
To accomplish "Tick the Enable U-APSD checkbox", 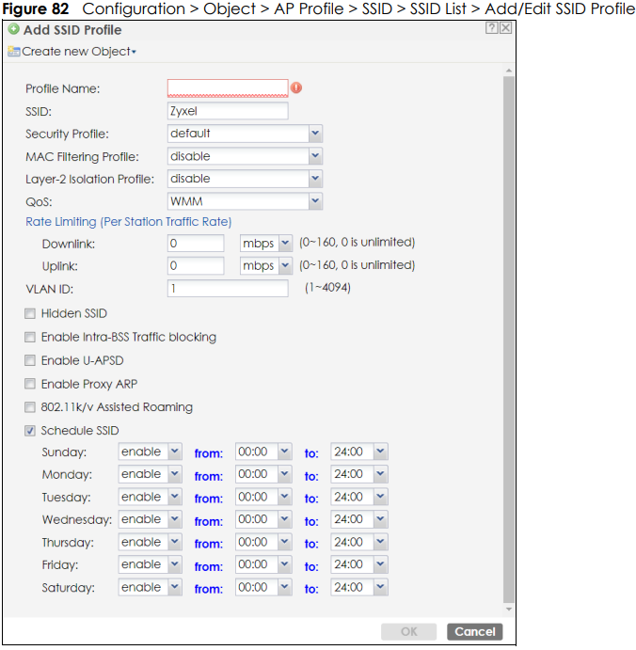I will 30,360.
